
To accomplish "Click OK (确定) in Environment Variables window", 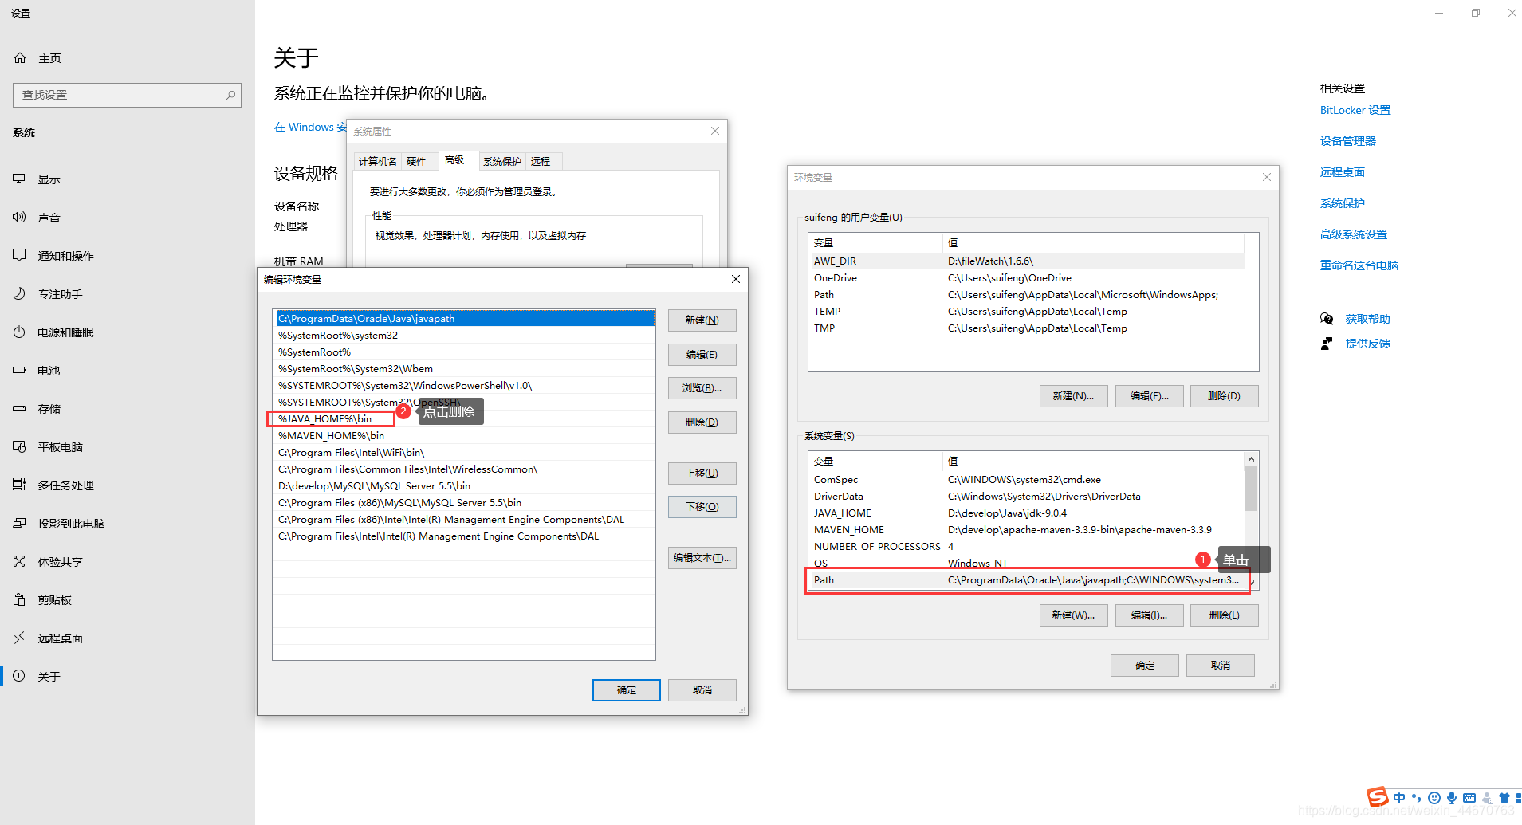I will click(x=1144, y=666).
